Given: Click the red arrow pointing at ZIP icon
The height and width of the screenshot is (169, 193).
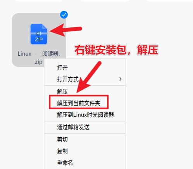Looking at the screenshot, I should (65, 30).
